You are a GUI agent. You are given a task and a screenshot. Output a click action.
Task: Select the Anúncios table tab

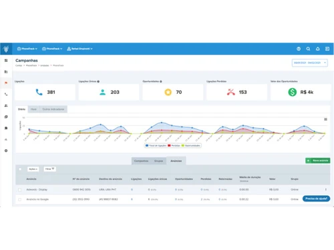coord(176,161)
